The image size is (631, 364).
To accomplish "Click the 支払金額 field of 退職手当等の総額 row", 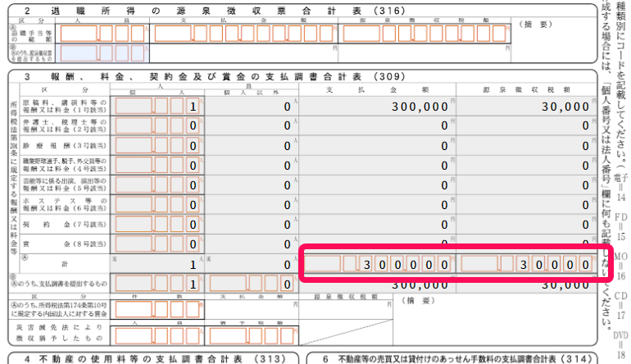I will pyautogui.click(x=244, y=34).
